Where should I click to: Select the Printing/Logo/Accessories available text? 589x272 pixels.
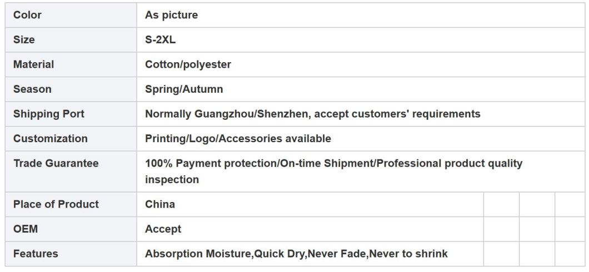tap(238, 138)
